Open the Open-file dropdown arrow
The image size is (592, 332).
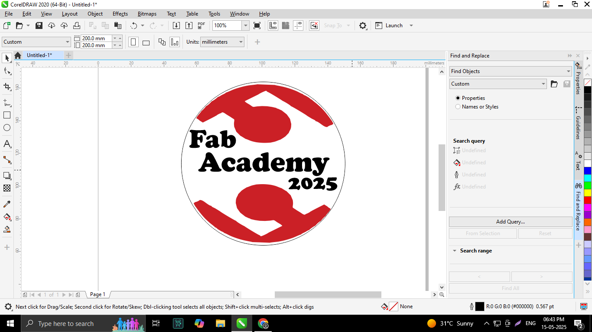(x=28, y=26)
